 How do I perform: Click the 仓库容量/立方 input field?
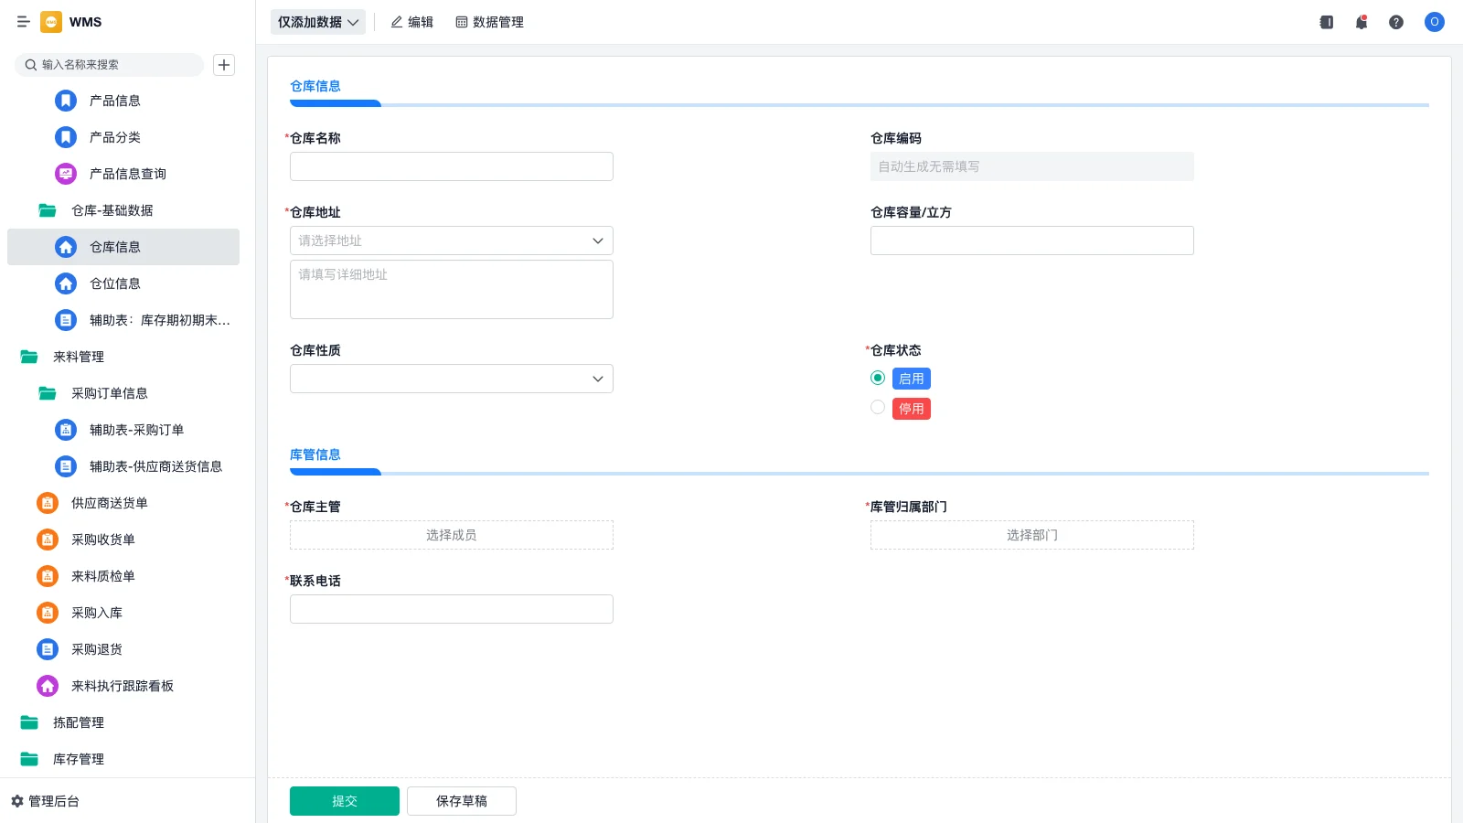click(x=1032, y=240)
